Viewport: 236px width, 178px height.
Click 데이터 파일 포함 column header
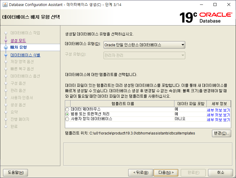click(x=191, y=104)
